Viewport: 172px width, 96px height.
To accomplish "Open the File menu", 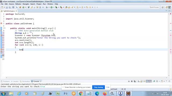I will [x=2, y=4].
